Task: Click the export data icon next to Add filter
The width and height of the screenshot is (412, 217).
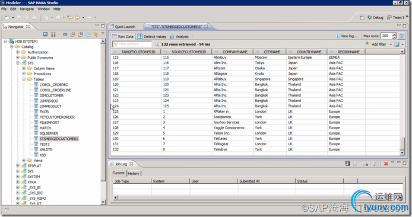Action: (397, 44)
